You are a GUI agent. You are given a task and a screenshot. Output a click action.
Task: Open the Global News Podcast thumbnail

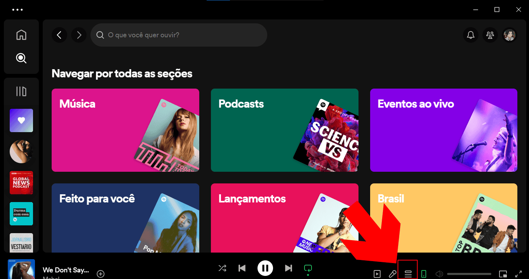tap(21, 183)
